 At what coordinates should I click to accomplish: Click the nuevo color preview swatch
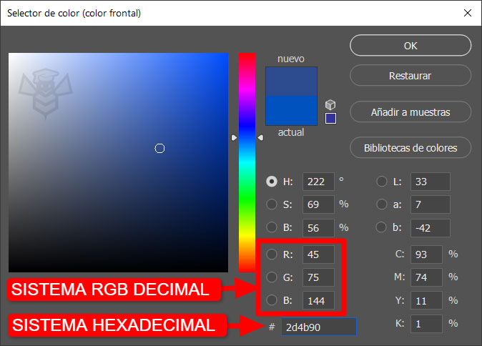coord(291,81)
